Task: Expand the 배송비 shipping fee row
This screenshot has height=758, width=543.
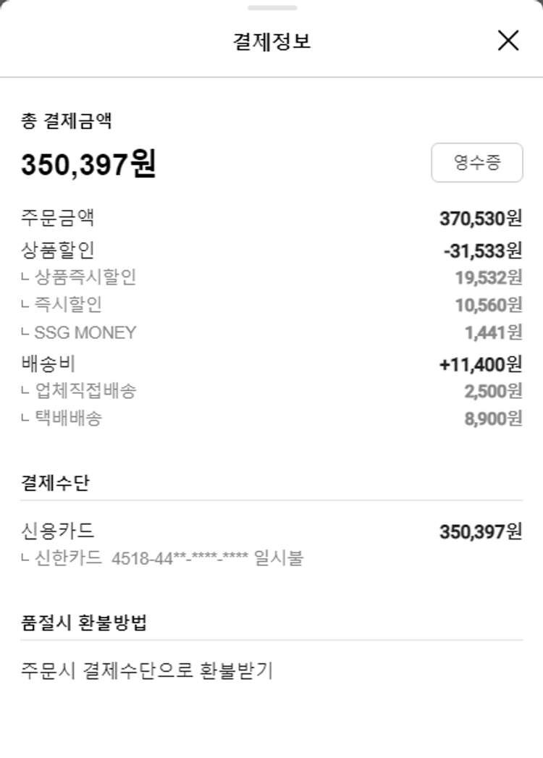Action: click(49, 363)
